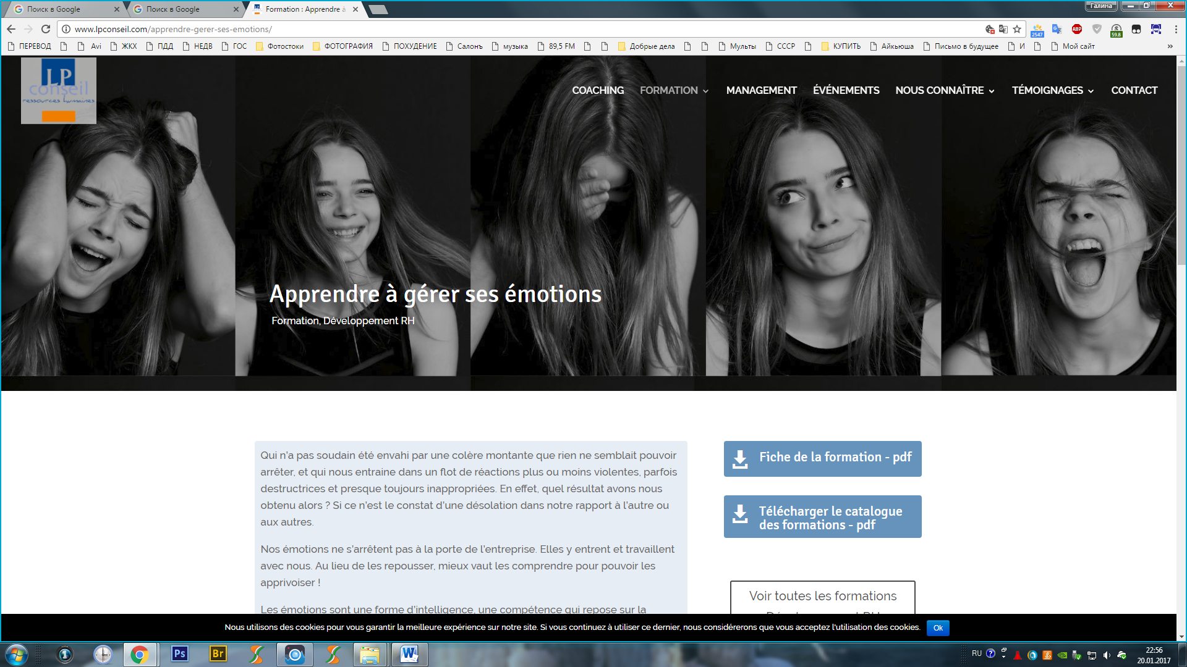Open the blocked cookies icon in address bar
The image size is (1187, 667).
(990, 29)
